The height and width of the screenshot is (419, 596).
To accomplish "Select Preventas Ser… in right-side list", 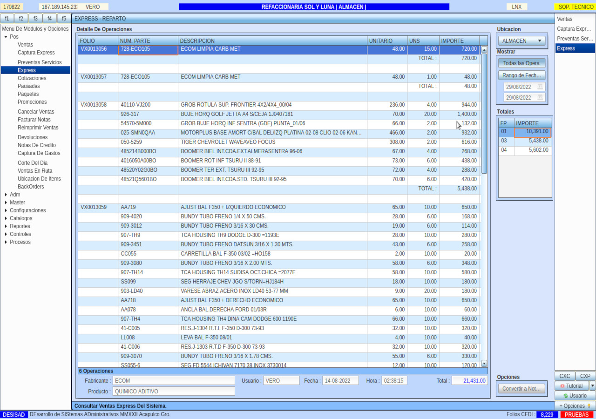I will point(575,39).
